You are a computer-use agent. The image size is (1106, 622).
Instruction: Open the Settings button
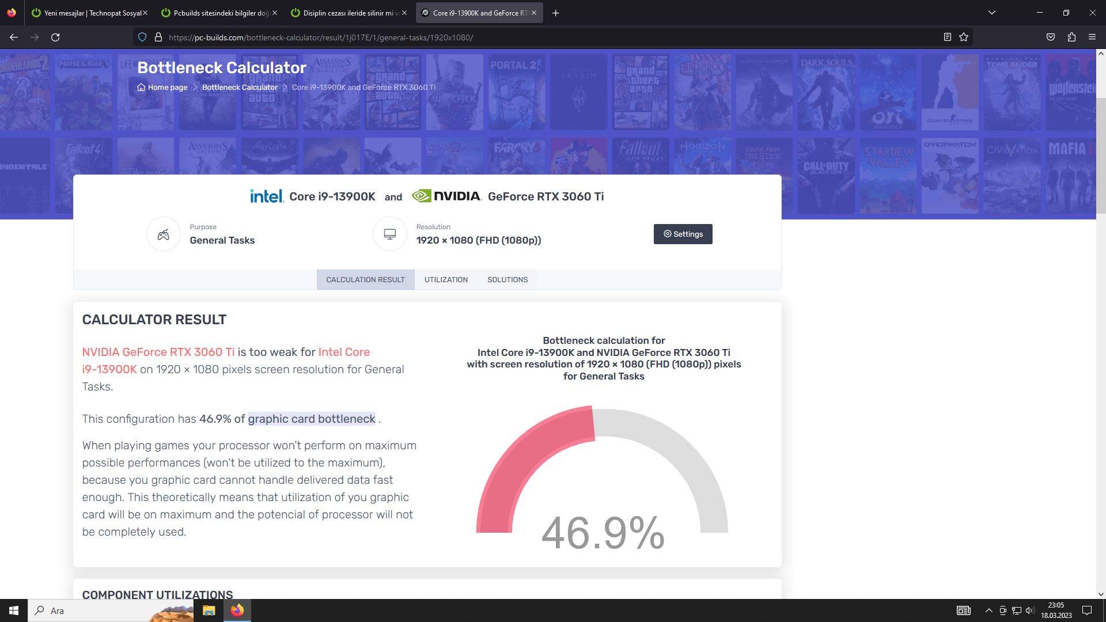tap(683, 234)
